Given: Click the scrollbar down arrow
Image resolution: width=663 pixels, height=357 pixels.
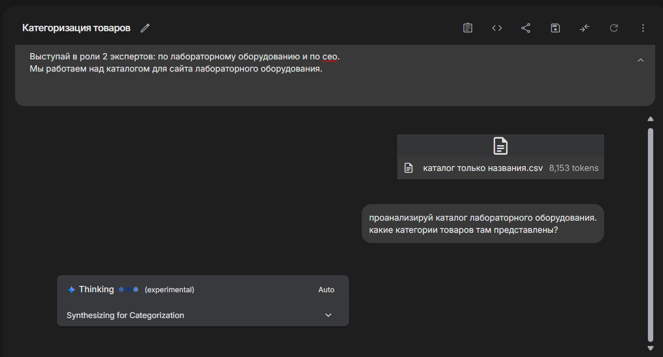Looking at the screenshot, I should click(x=650, y=348).
